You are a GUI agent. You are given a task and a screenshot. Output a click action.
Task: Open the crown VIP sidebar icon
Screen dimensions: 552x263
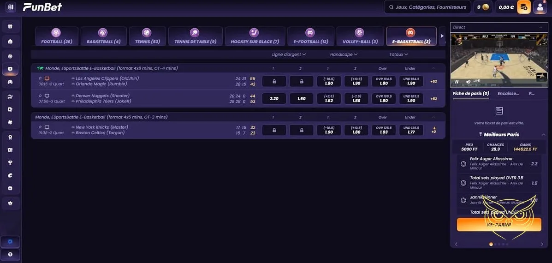tap(10, 203)
